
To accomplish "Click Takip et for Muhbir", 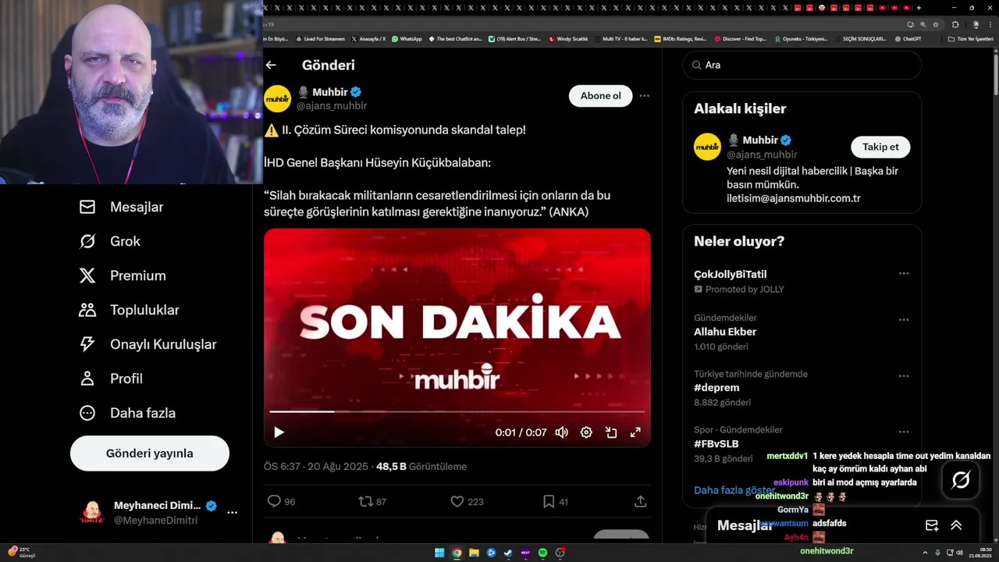I will 880,147.
